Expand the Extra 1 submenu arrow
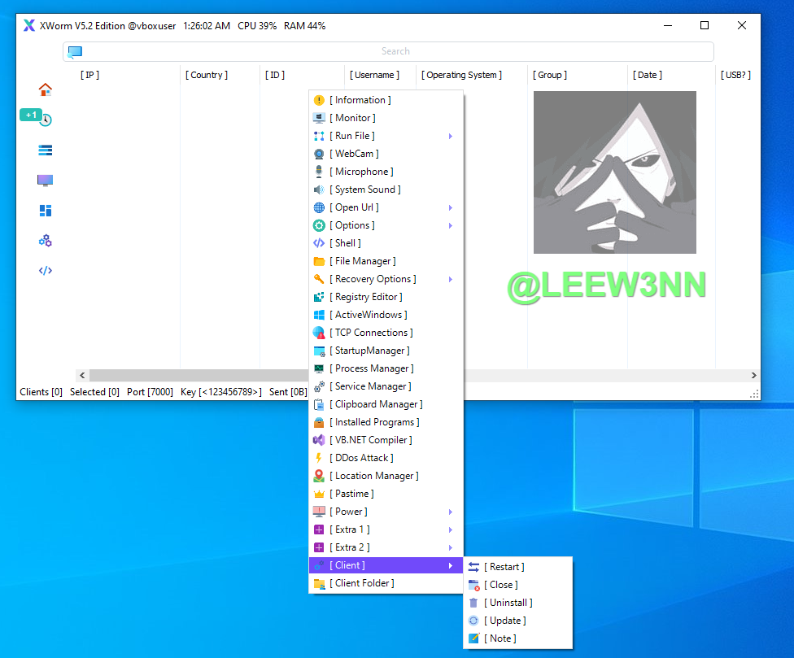 coord(451,529)
